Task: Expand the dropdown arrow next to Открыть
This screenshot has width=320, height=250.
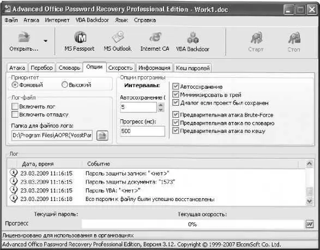Action: [x=45, y=41]
